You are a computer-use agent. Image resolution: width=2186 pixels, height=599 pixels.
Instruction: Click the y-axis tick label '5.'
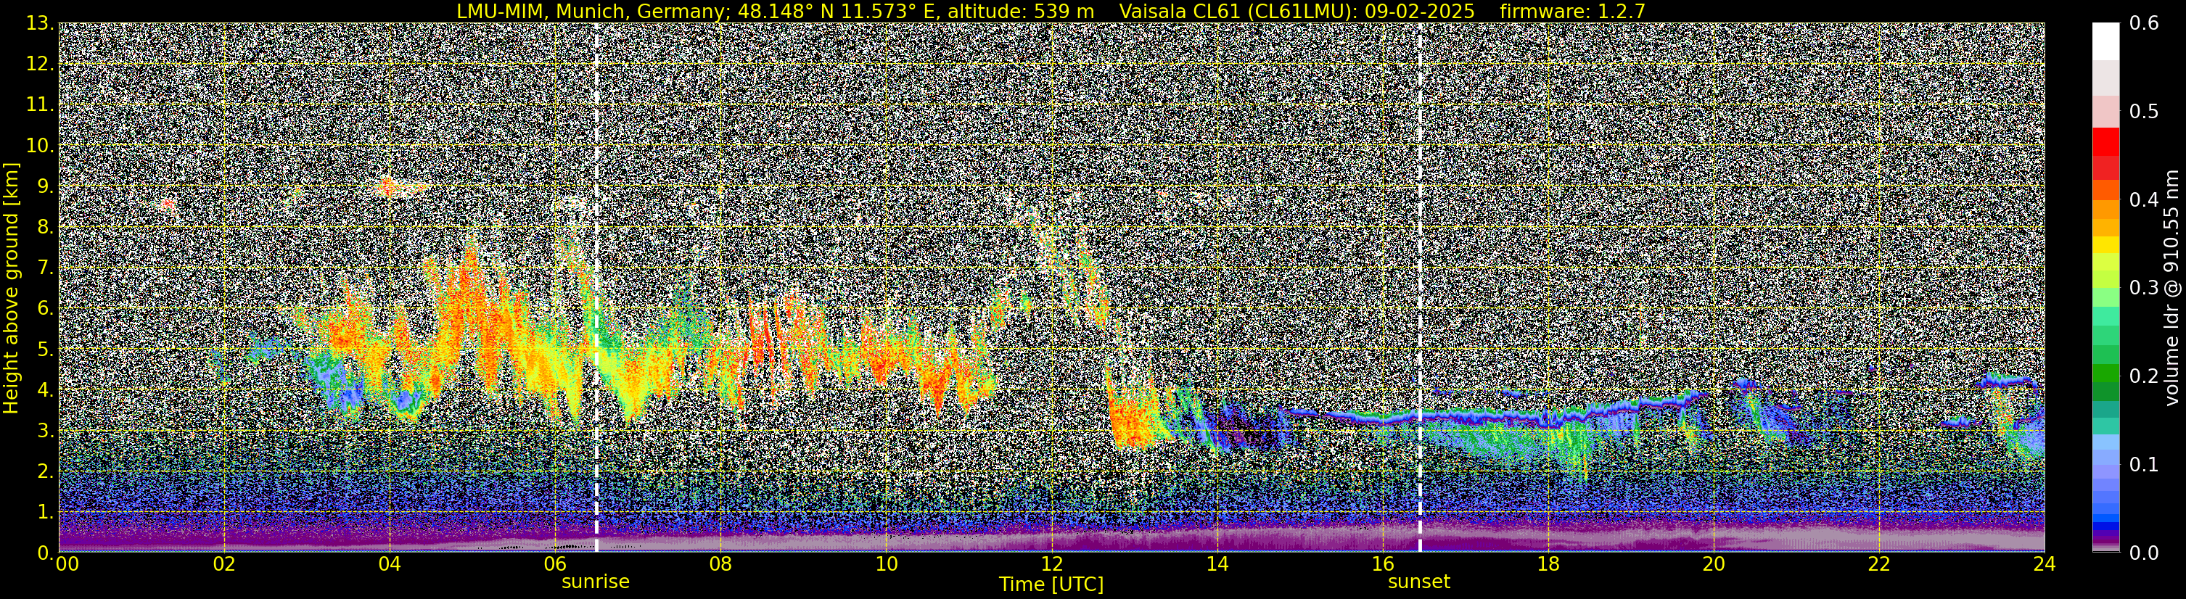pyautogui.click(x=45, y=350)
